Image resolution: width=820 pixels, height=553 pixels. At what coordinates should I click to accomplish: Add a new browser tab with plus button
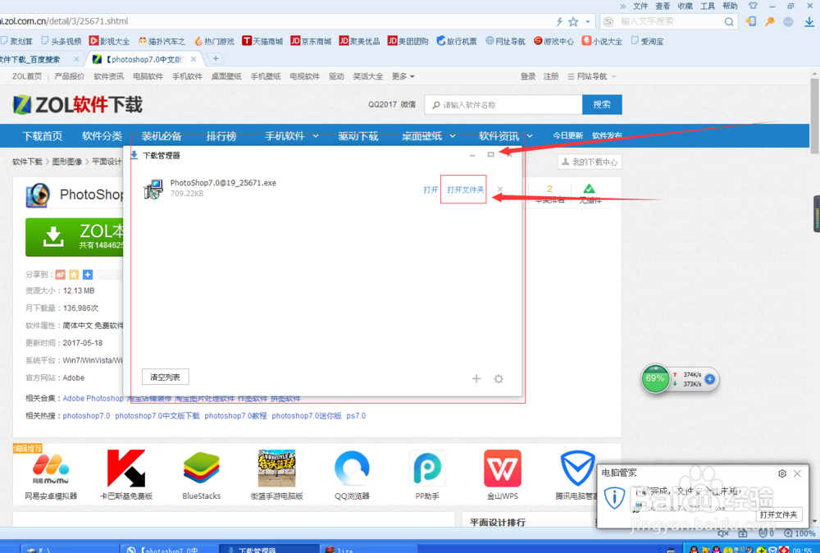click(x=216, y=58)
